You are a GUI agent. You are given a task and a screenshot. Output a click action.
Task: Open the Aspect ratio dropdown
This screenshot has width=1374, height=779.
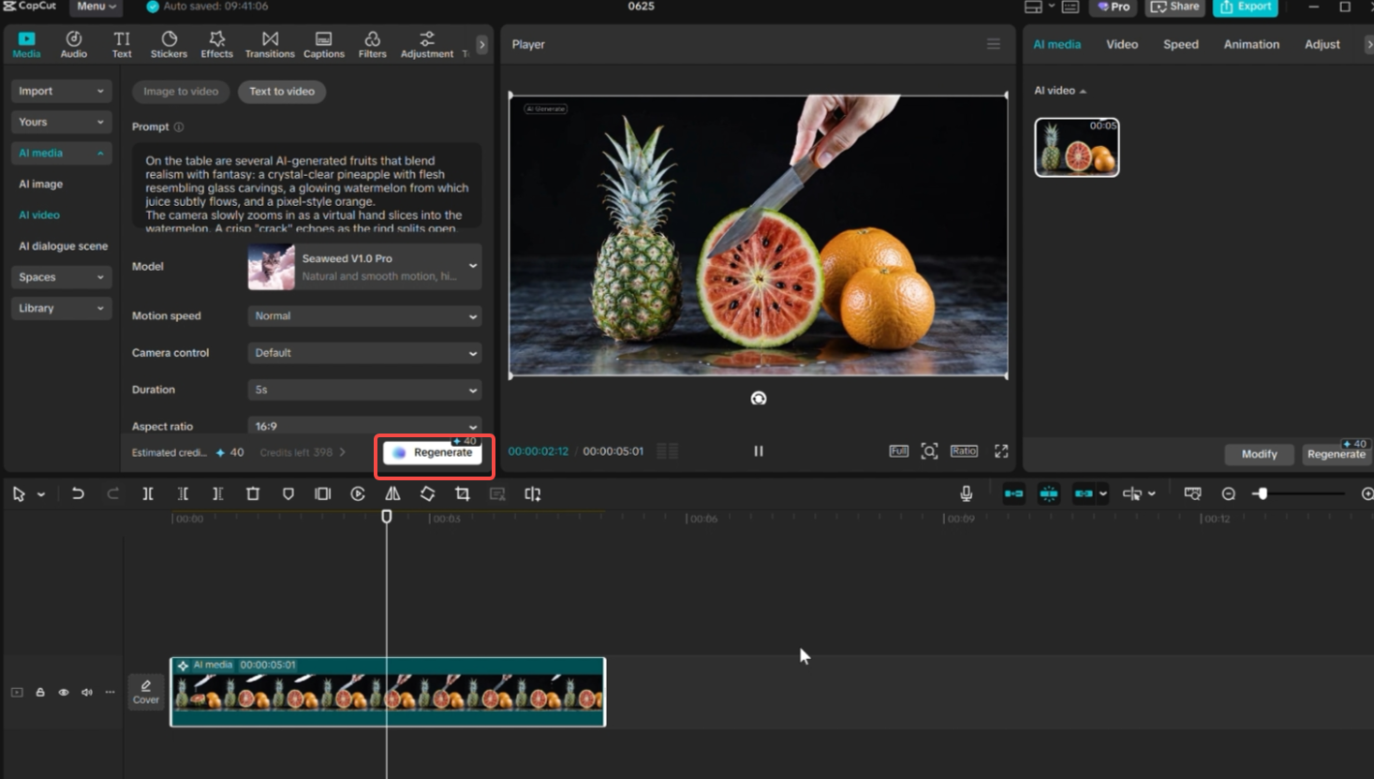click(x=363, y=426)
